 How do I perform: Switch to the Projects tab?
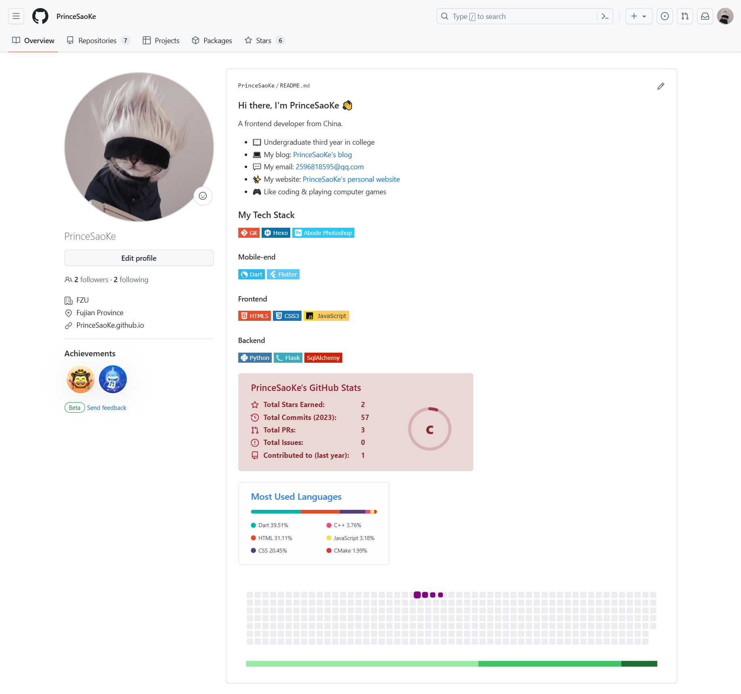(x=161, y=40)
